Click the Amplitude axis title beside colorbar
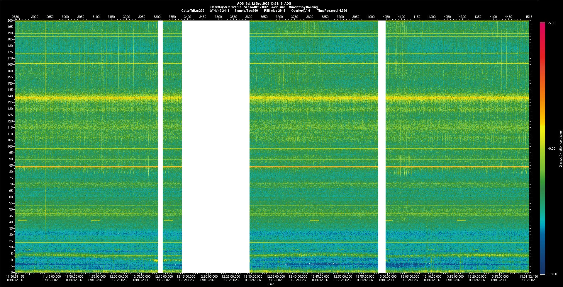The image size is (563, 287). click(560, 148)
